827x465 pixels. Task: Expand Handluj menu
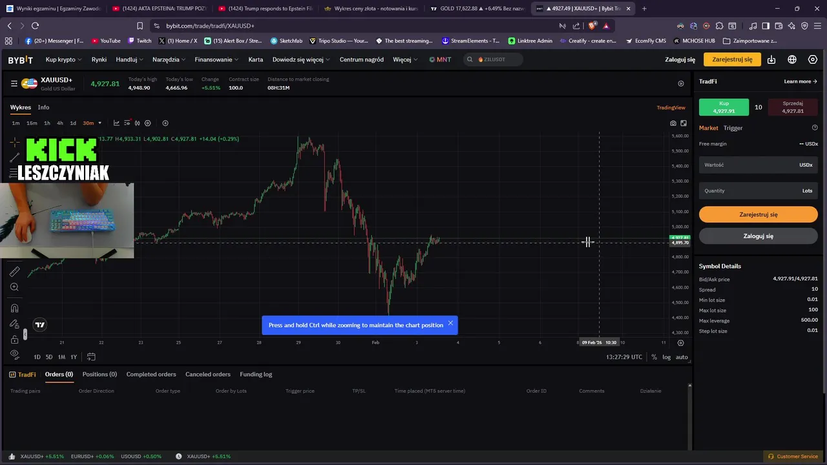point(130,59)
